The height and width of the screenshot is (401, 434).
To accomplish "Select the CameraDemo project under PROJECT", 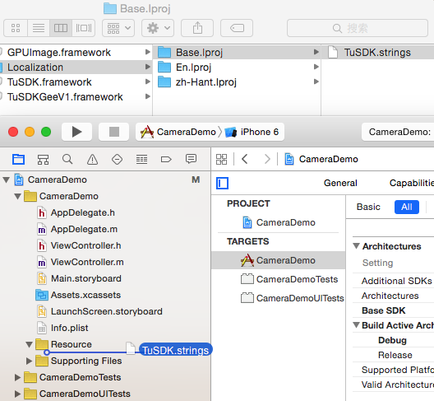I will coord(279,222).
